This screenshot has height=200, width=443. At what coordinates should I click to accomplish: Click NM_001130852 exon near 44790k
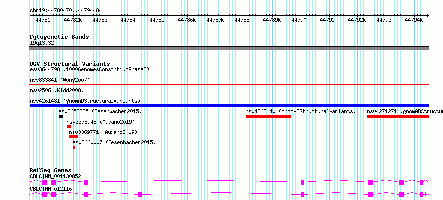pyautogui.click(x=302, y=182)
